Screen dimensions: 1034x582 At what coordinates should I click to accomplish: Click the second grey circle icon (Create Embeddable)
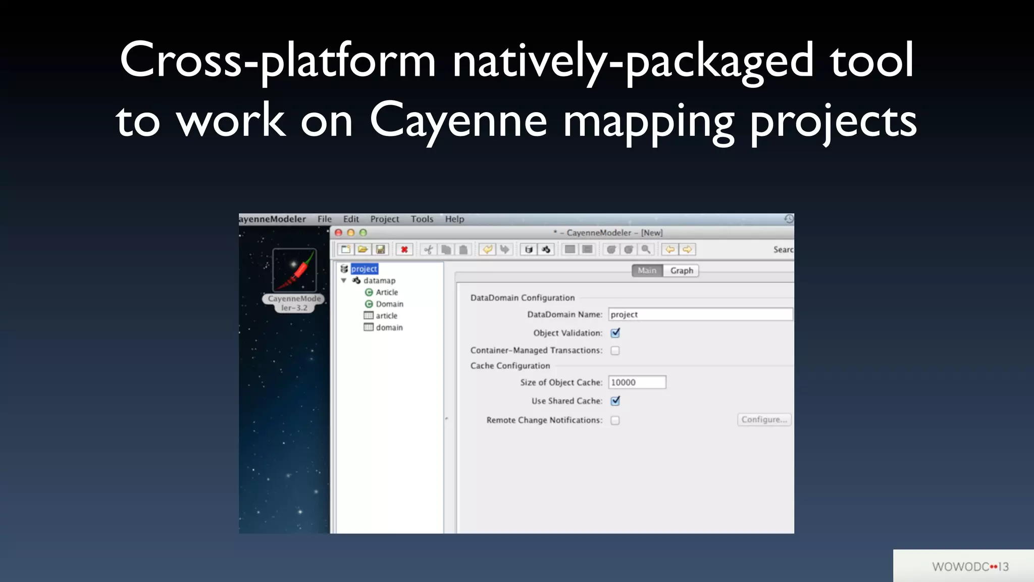click(x=629, y=249)
